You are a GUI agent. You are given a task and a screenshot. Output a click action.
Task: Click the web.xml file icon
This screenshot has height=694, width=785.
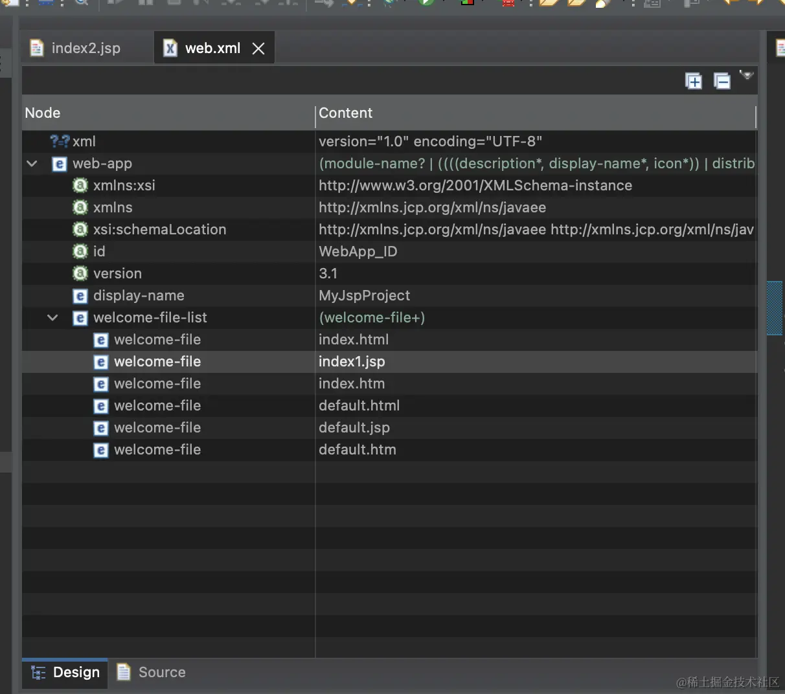coord(170,49)
